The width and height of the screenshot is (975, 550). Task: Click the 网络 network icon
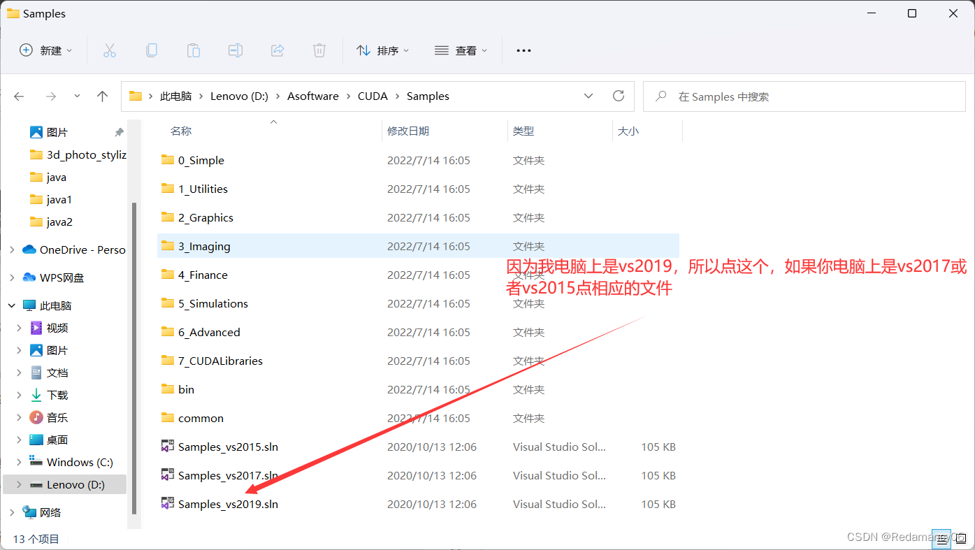tap(29, 512)
